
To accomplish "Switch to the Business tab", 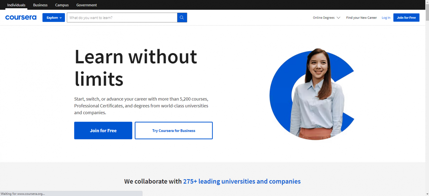I will tap(40, 5).
